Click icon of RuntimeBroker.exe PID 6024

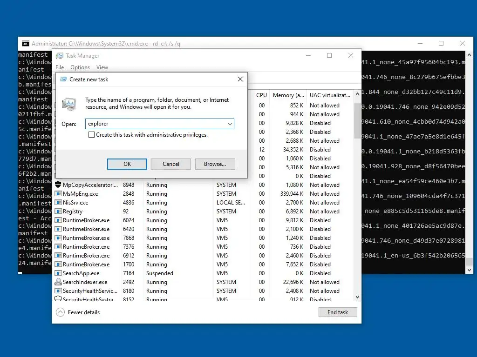tap(58, 220)
